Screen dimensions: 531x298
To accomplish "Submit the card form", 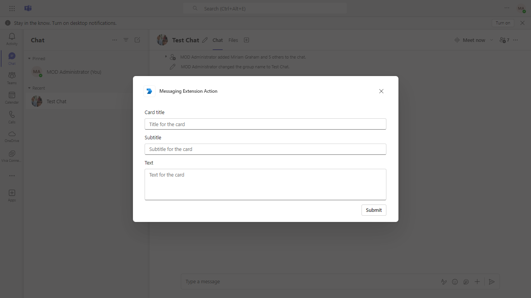I will coord(374,210).
